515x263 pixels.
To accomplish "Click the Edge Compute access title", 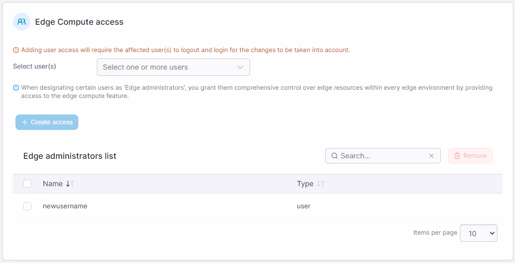I will [x=79, y=22].
